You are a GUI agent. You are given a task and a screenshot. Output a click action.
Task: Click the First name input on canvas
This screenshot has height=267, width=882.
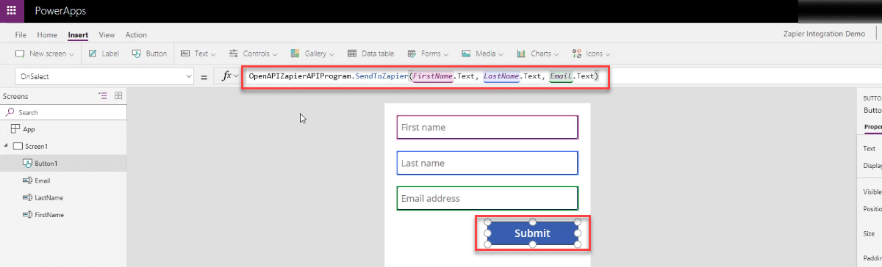pos(487,128)
